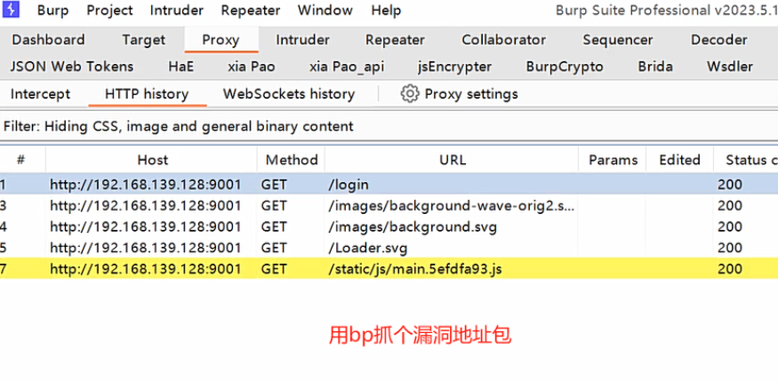Select the HTTP history sub-tab
The image size is (778, 381).
(147, 94)
